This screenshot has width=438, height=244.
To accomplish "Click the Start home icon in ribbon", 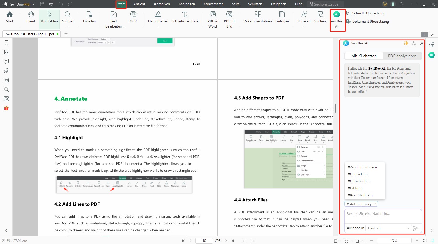I will (10, 17).
